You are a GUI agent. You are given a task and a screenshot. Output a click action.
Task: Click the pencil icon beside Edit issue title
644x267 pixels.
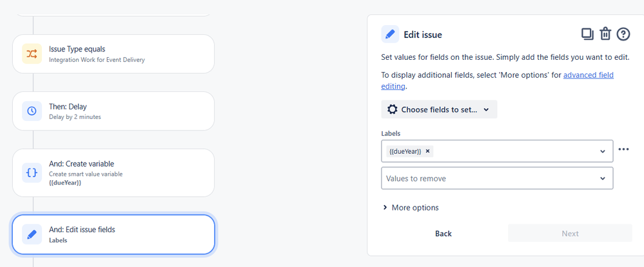390,34
